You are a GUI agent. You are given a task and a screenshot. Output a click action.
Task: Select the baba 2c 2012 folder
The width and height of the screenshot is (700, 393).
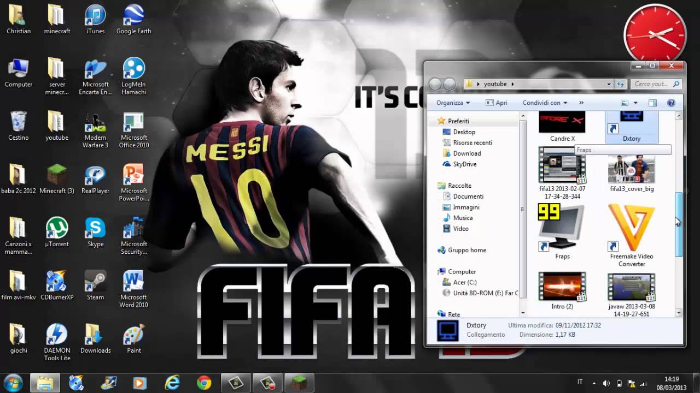tap(19, 179)
